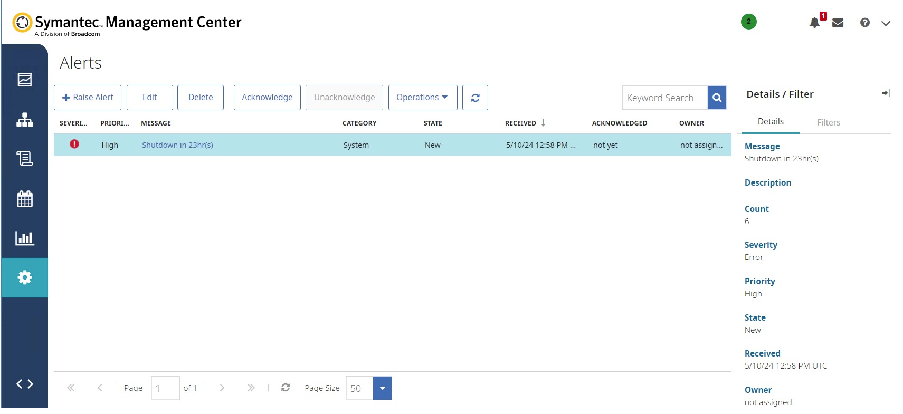Click the angle brackets icon in the sidebar
This screenshot has height=414, width=903.
point(25,384)
